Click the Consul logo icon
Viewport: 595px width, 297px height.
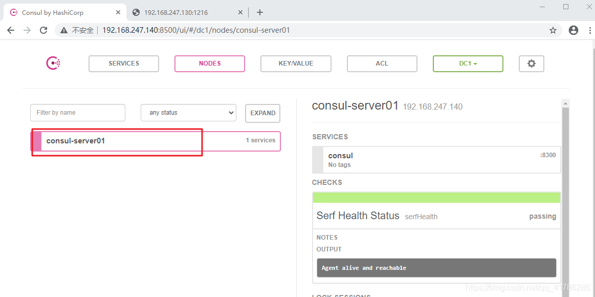[54, 63]
